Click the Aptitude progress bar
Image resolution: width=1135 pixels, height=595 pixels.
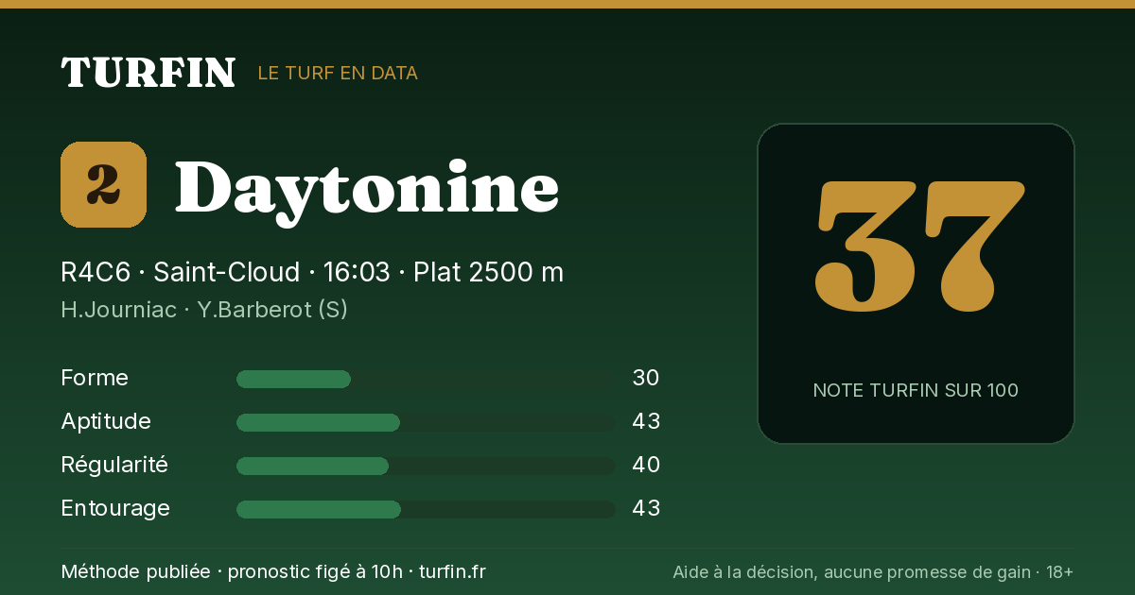click(x=426, y=422)
